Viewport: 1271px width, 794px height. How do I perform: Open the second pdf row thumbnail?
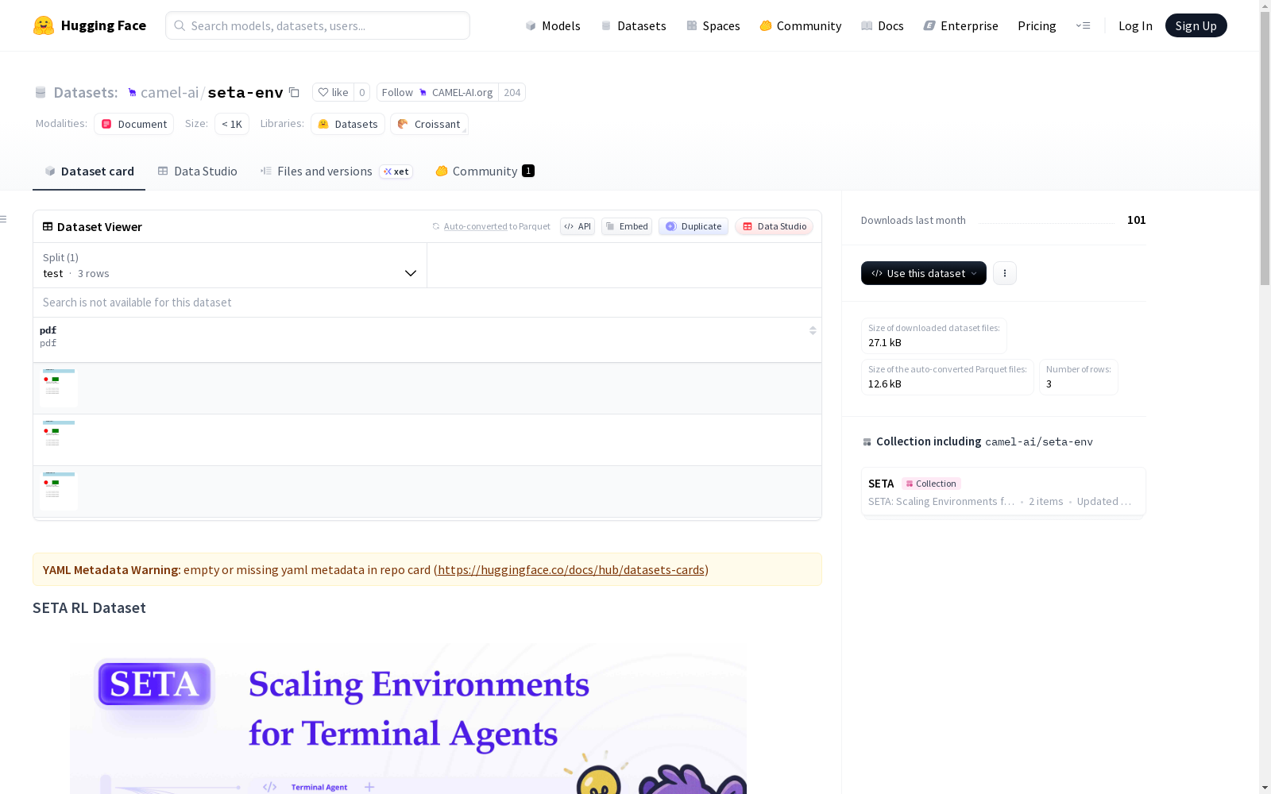click(59, 440)
